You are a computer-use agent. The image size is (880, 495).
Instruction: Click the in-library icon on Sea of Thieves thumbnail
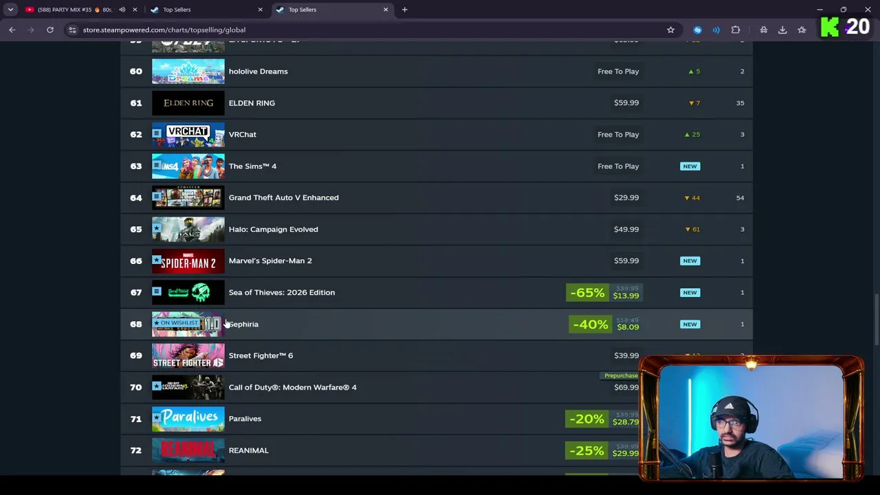point(157,292)
